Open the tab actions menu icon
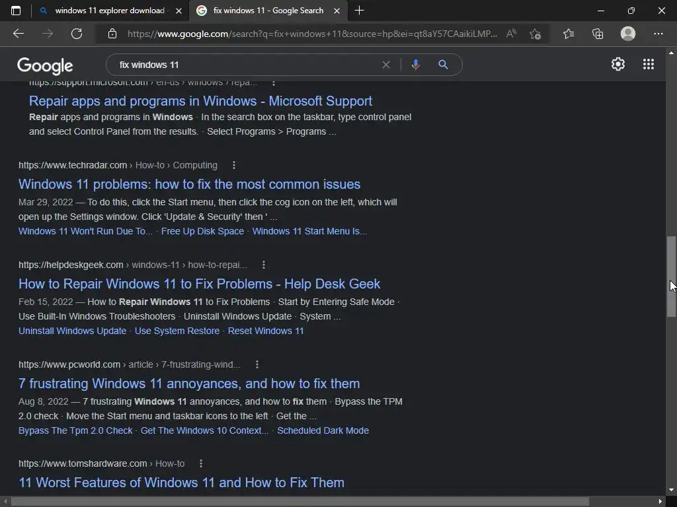Viewport: 677px width, 507px height. [x=16, y=11]
